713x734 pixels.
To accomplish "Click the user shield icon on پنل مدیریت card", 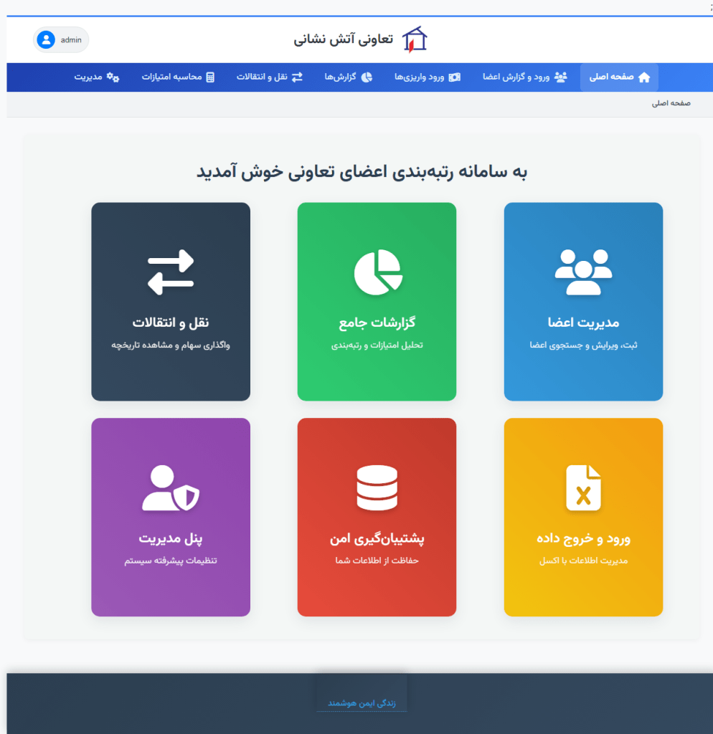I will click(x=171, y=488).
